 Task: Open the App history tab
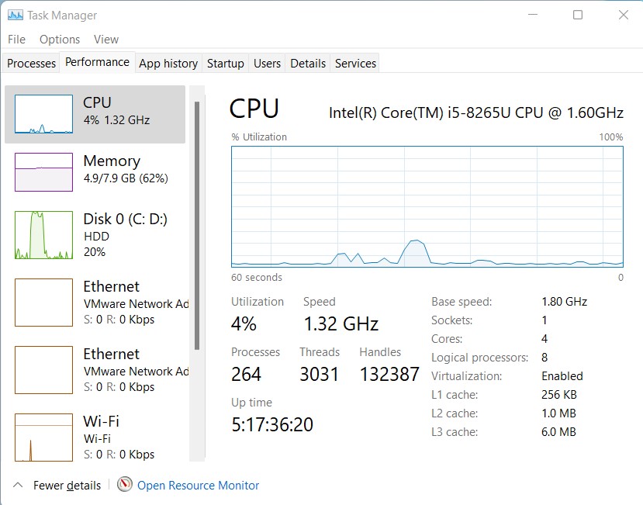[x=168, y=63]
